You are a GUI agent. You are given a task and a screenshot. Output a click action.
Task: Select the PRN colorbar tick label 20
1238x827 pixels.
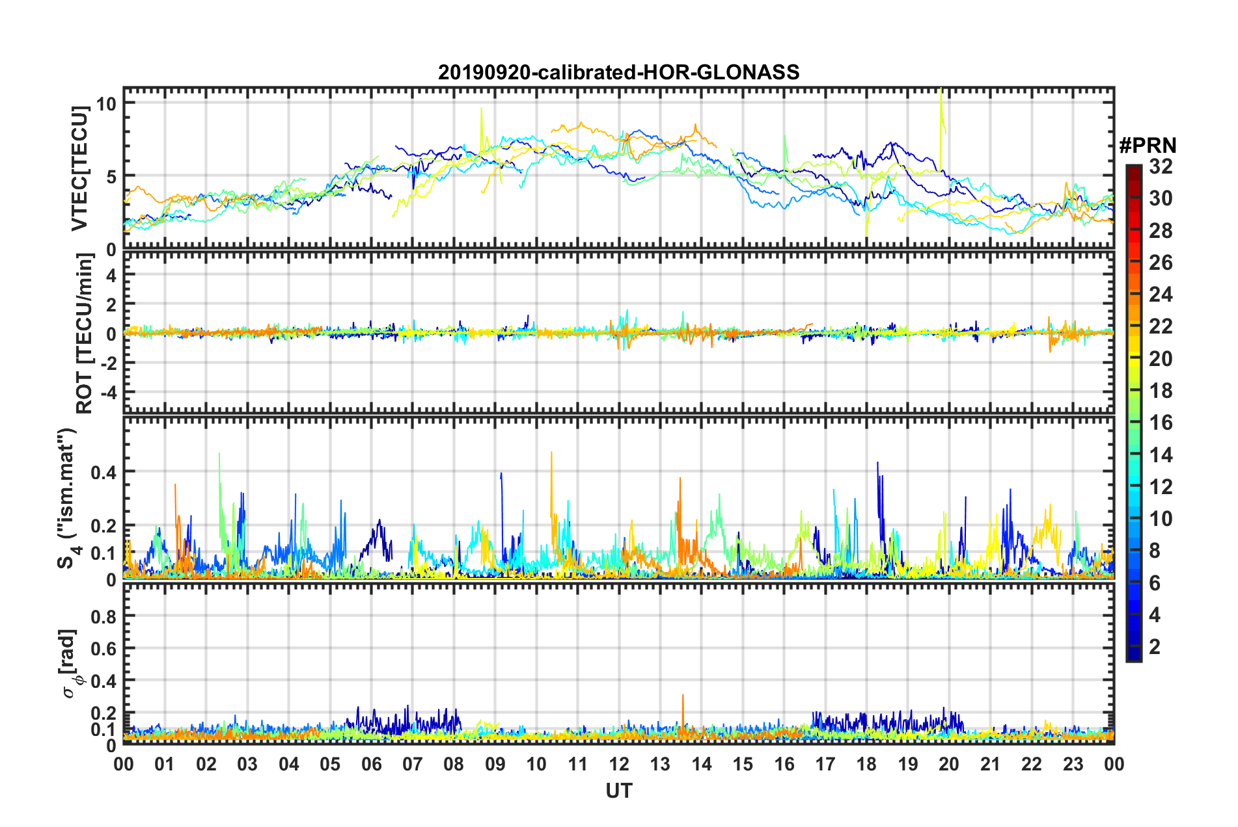point(1161,359)
